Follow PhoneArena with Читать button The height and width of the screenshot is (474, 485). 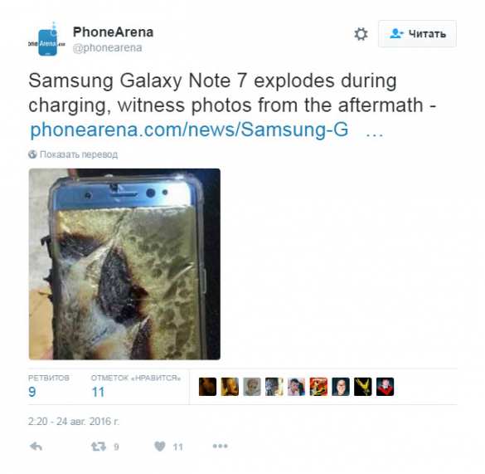417,34
